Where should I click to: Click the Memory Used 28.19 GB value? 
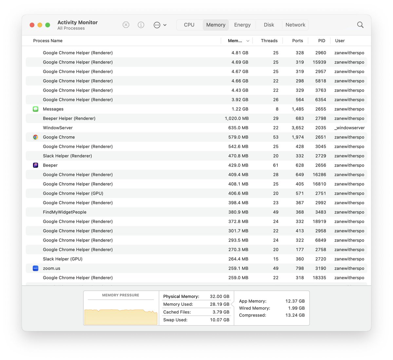click(x=219, y=304)
